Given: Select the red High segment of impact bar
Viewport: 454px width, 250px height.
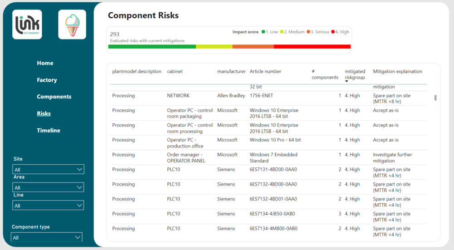Looking at the screenshot, I should pos(312,47).
